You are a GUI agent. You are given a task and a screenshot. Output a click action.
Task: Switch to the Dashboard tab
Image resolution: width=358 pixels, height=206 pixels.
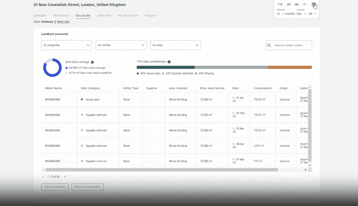pos(40,15)
